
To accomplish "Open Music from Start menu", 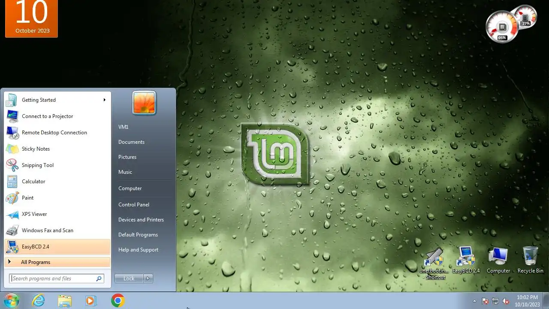I will click(x=125, y=172).
